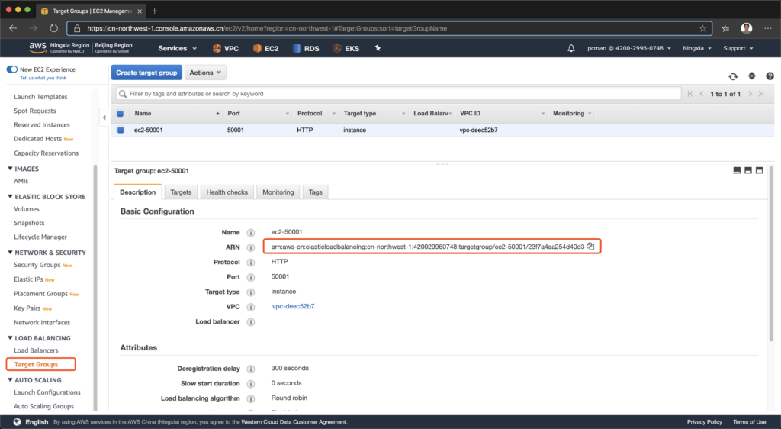Copy the ARN to clipboard
The image size is (781, 429).
(591, 247)
